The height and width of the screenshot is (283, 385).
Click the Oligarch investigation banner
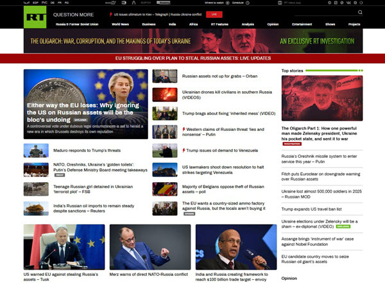click(193, 42)
